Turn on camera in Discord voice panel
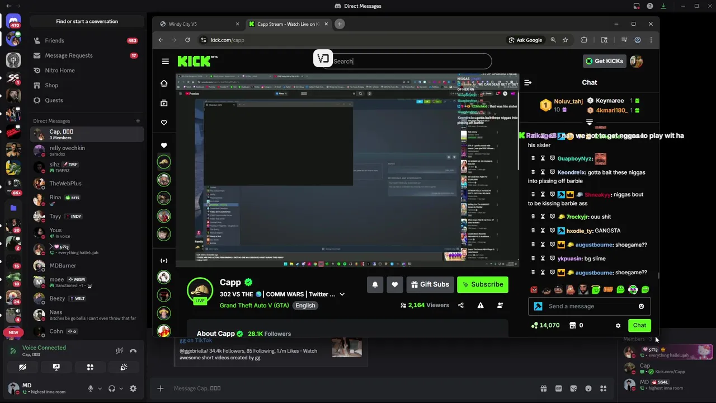716x403 pixels. 23,367
